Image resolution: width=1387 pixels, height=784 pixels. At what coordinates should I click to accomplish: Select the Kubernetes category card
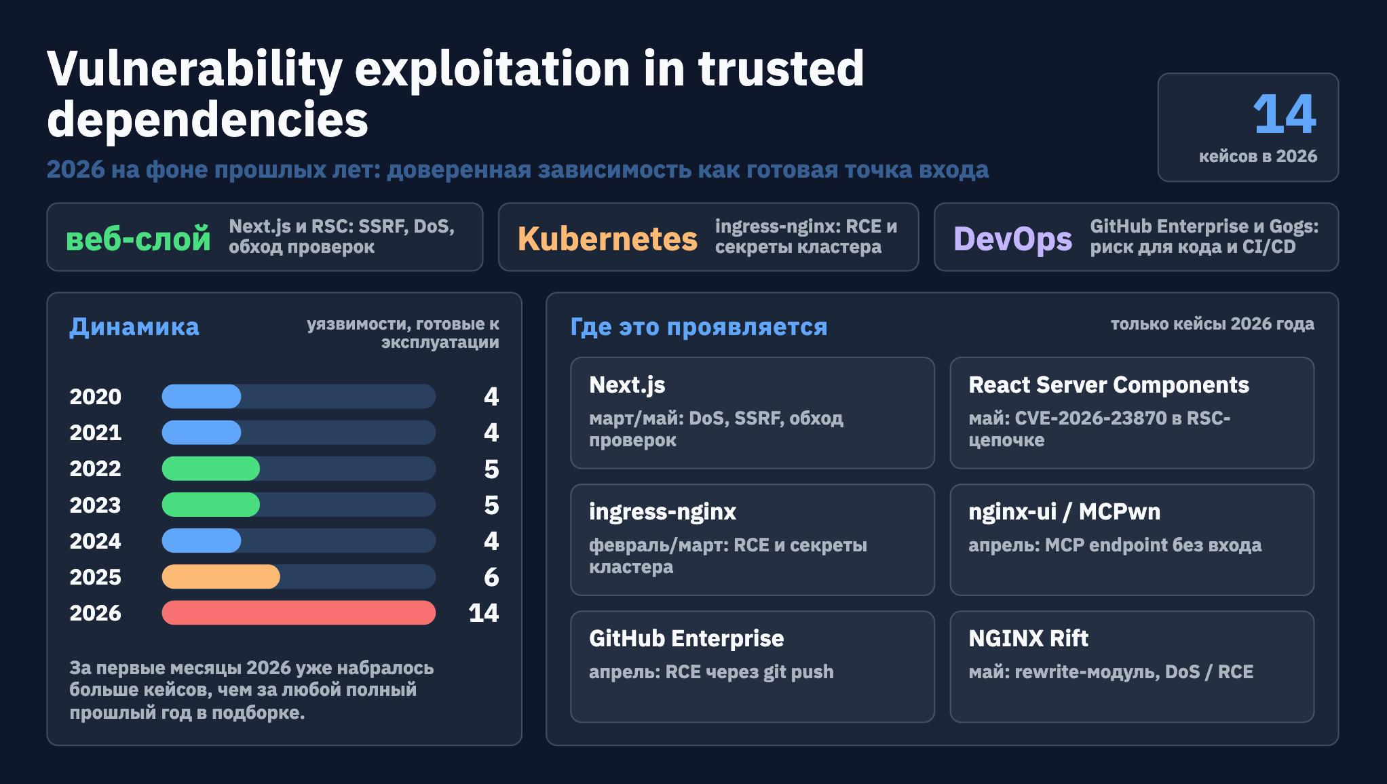pyautogui.click(x=708, y=237)
